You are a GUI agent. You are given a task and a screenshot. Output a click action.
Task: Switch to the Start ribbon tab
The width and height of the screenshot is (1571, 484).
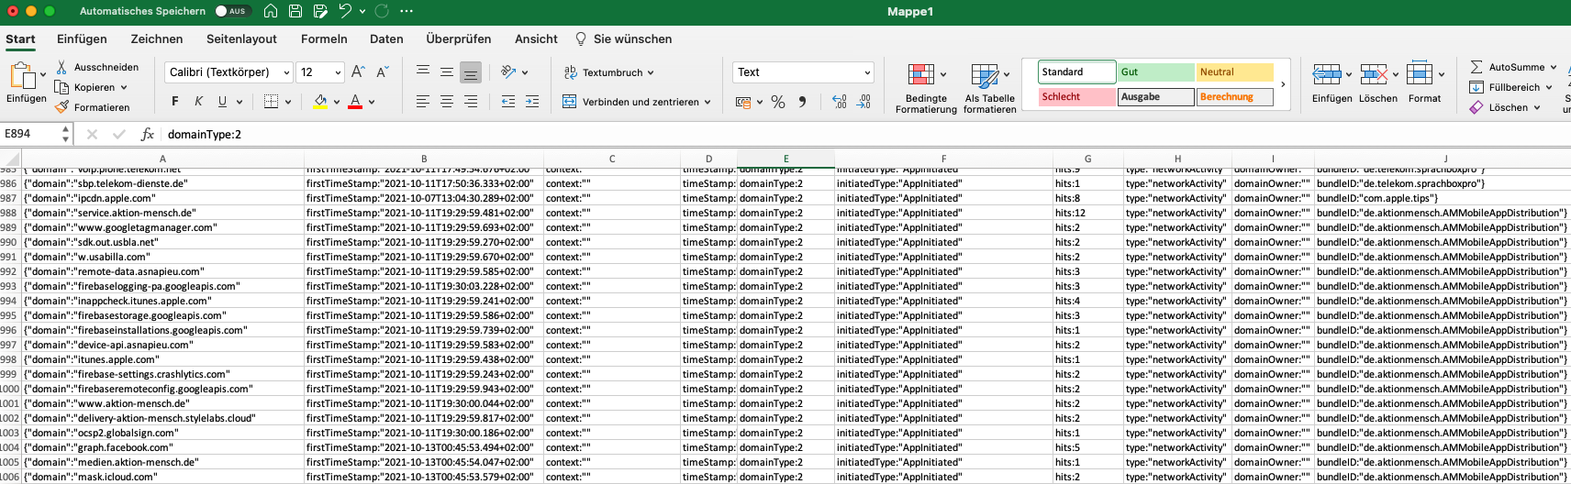pos(20,38)
